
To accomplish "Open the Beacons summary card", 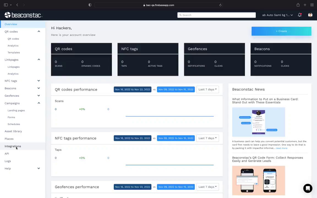I will tap(281, 59).
